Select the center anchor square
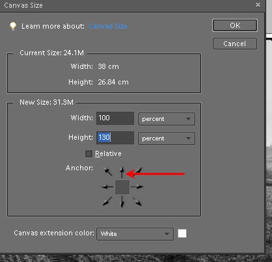 point(122,187)
